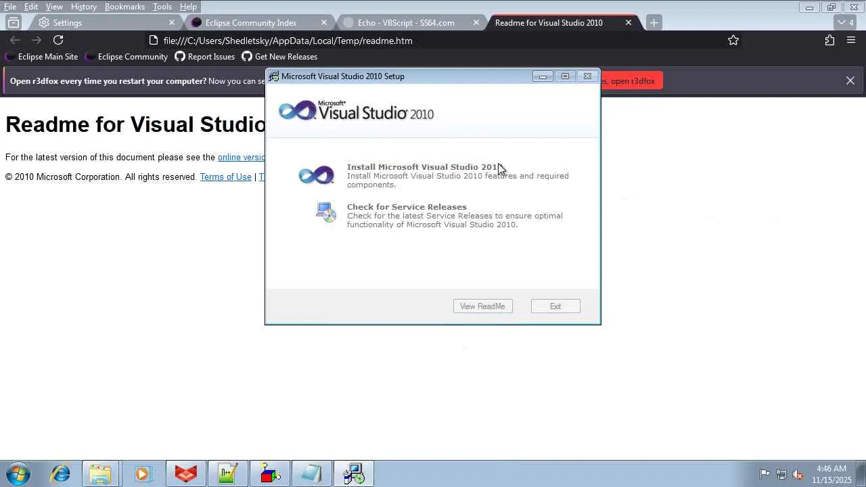This screenshot has width=866, height=487.
Task: Bookmark this page with the star
Action: pos(733,41)
